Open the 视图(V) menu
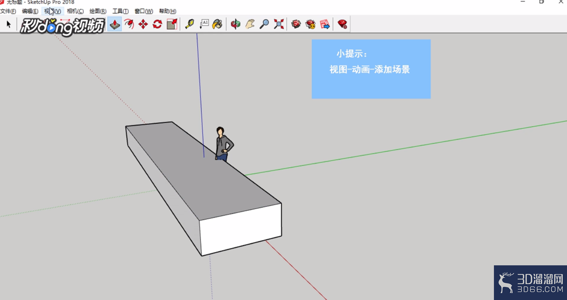The height and width of the screenshot is (300, 567). [x=53, y=11]
